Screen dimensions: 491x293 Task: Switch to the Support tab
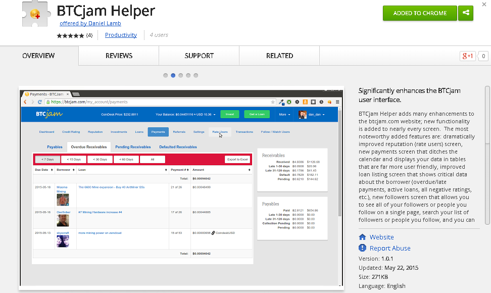tap(199, 56)
